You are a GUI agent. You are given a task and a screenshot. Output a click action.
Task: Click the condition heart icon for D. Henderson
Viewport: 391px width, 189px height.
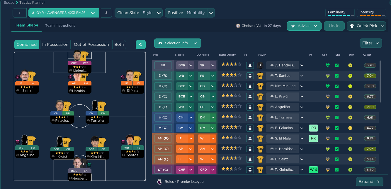point(327,65)
